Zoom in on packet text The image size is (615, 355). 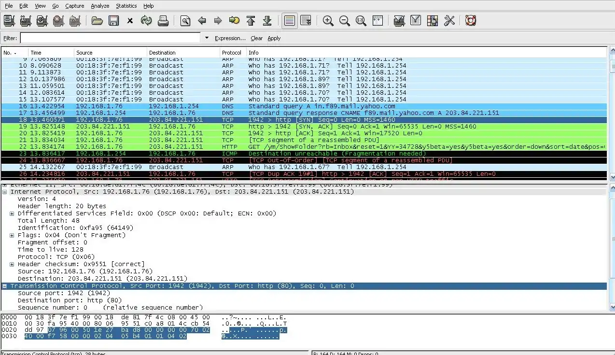[328, 21]
